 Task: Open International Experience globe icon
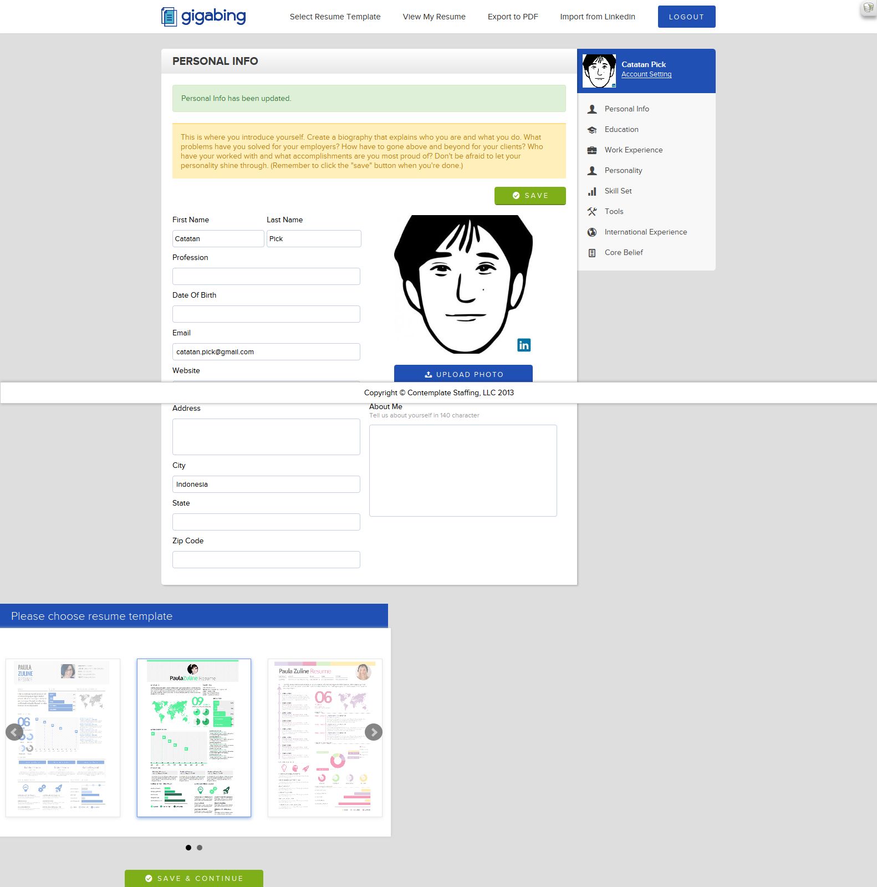point(592,232)
